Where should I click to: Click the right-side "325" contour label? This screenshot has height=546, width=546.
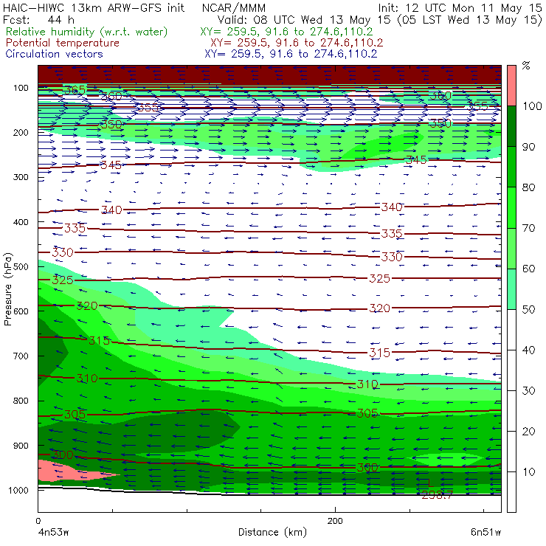point(379,279)
